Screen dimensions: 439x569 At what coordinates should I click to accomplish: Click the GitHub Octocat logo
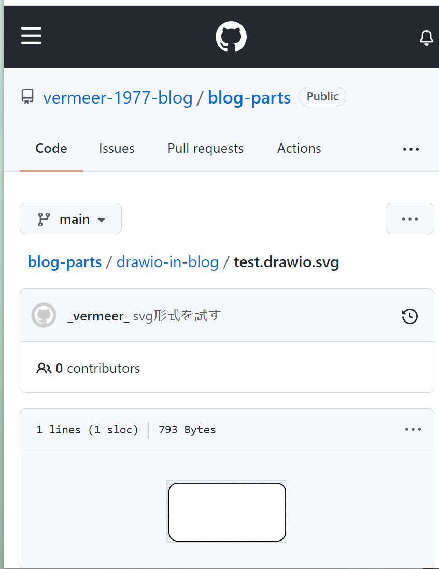point(231,37)
